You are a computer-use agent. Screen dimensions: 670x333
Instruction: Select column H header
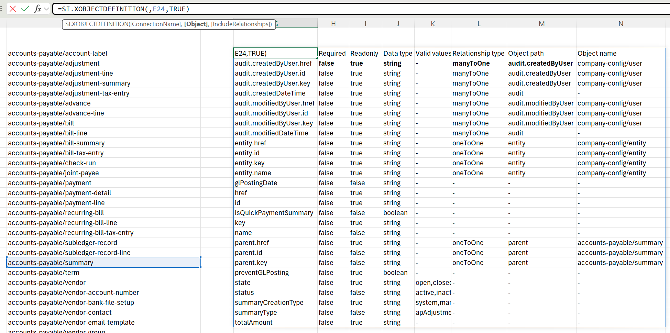(333, 24)
